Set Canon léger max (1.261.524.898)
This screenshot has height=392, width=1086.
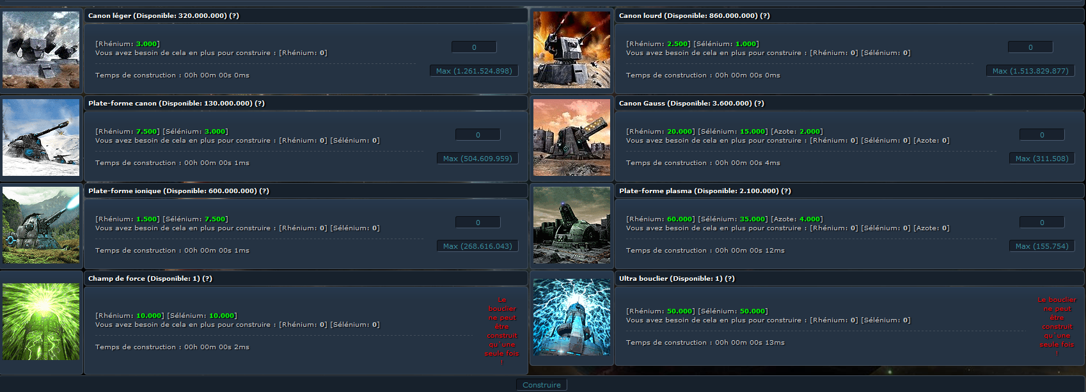tap(474, 71)
